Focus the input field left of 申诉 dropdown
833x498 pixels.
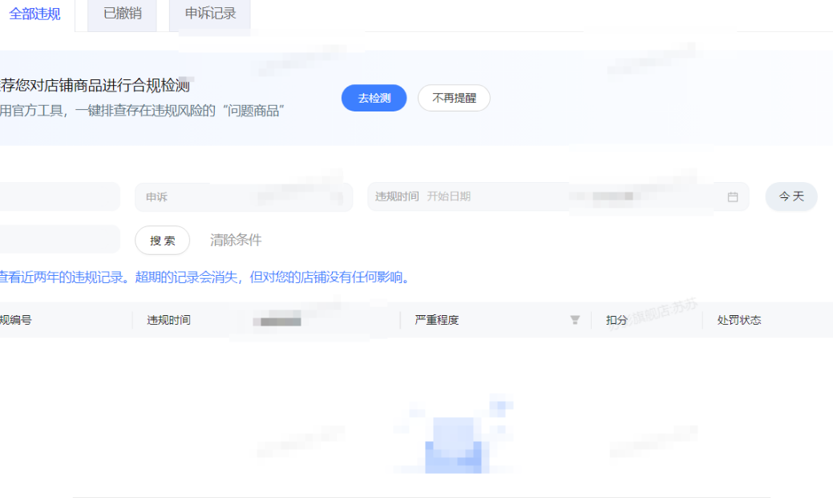[x=58, y=196]
